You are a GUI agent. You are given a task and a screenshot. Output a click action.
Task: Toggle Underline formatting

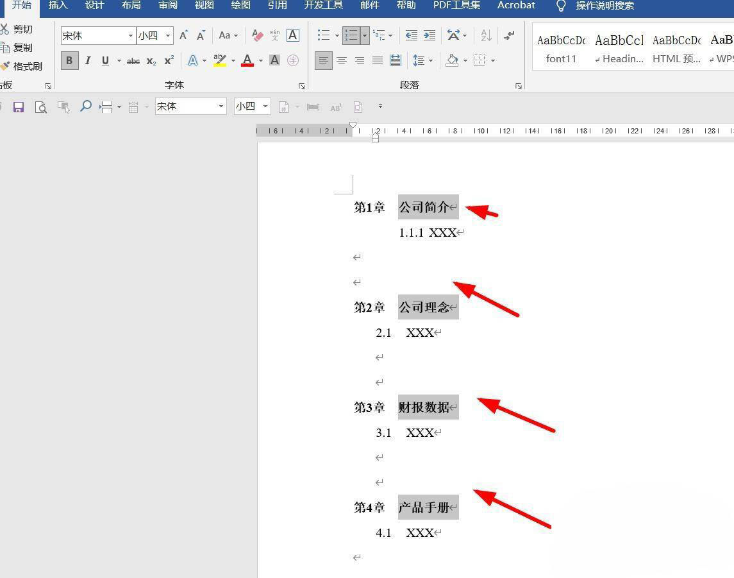pyautogui.click(x=105, y=60)
